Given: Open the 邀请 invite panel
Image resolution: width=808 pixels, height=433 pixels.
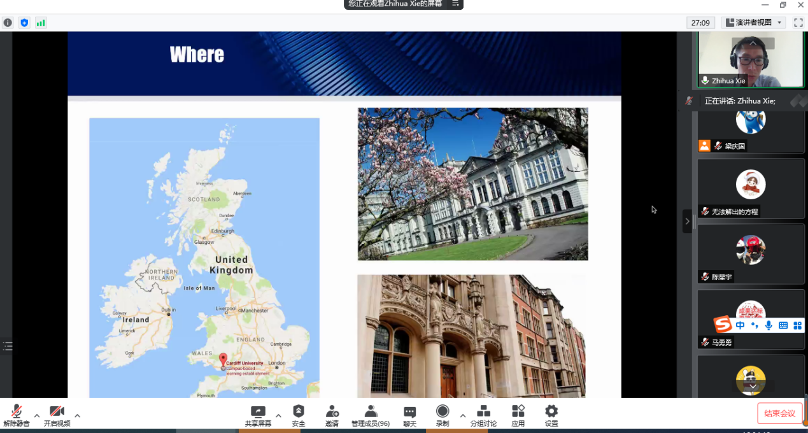Looking at the screenshot, I should 332,415.
